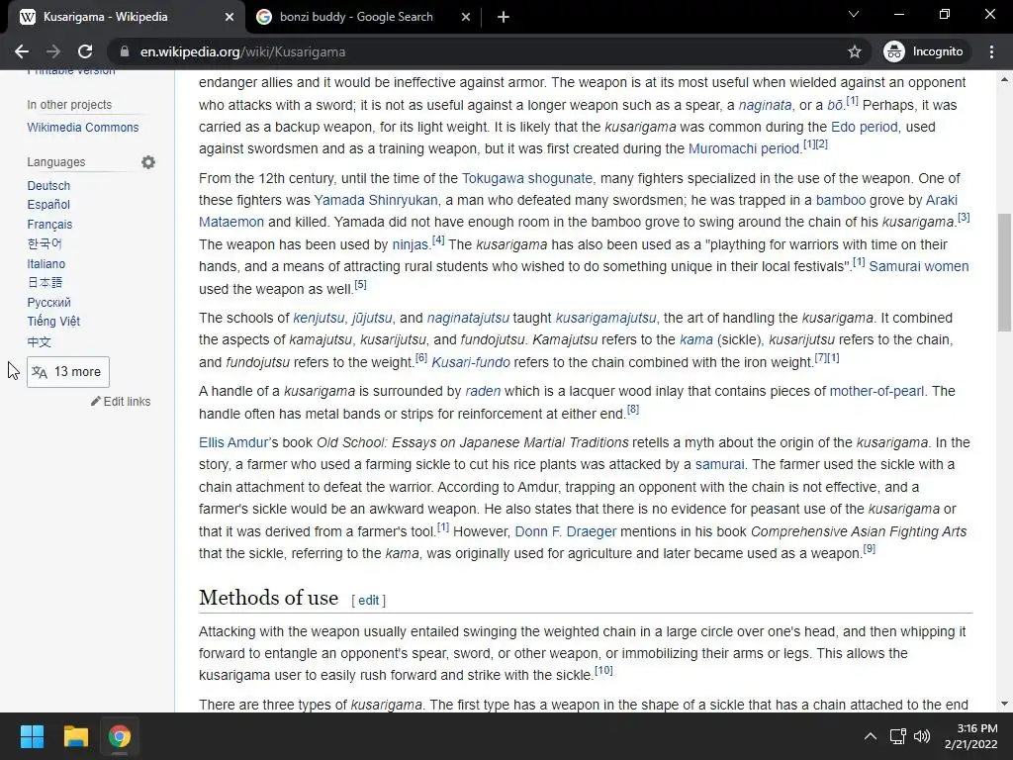
Task: Switch to Japanese 日本語 language version
Action: tap(45, 282)
